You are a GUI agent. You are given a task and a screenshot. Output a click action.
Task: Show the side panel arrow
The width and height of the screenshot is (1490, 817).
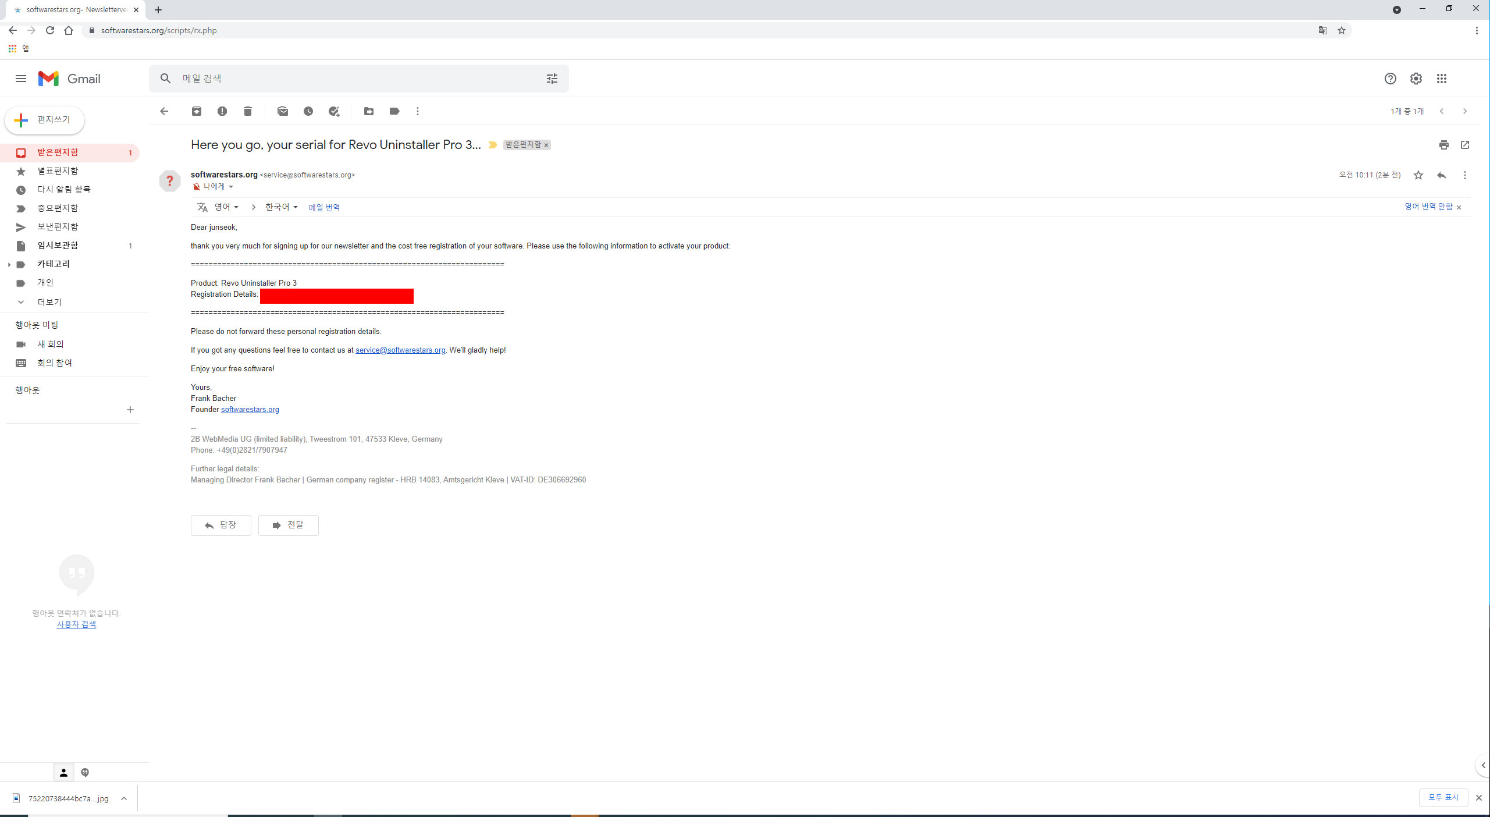coord(1483,765)
